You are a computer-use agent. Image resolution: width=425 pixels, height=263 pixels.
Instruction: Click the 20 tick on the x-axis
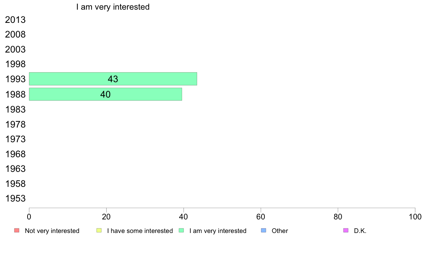tap(106, 217)
